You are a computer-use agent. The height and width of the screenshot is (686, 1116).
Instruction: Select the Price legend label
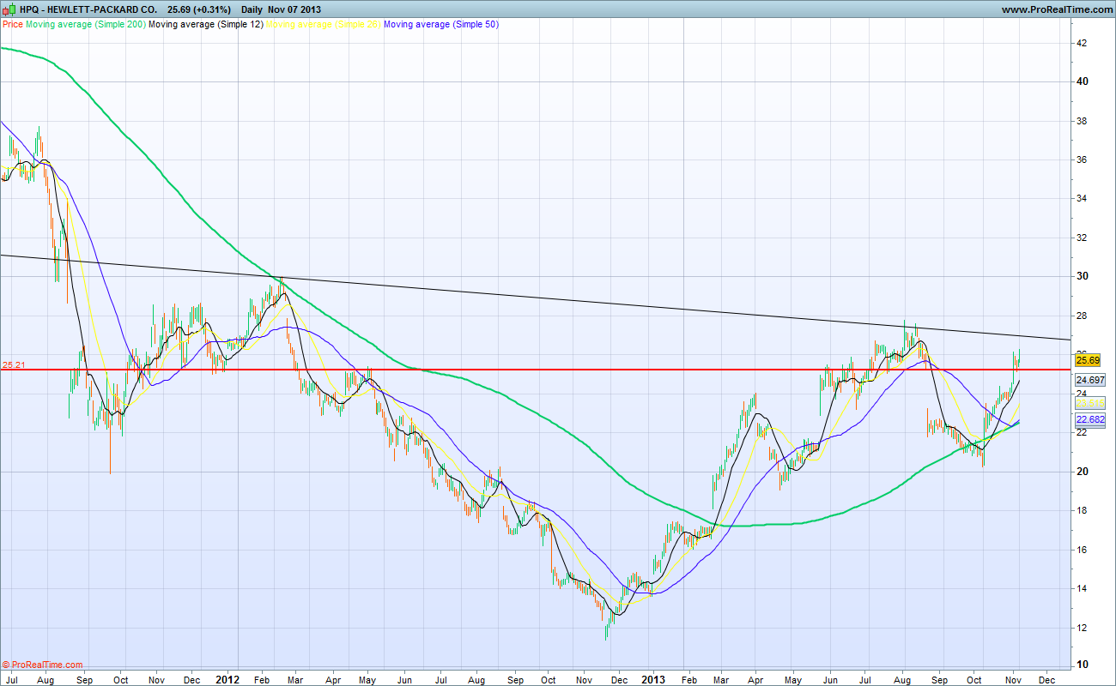[13, 24]
